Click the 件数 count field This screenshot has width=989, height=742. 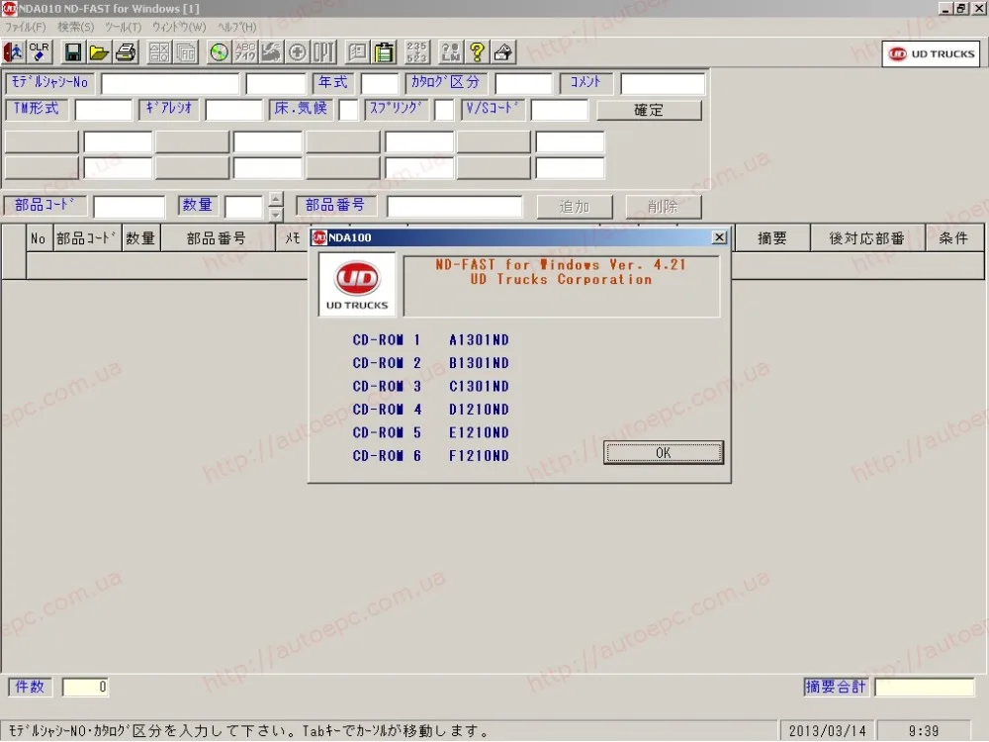click(85, 687)
